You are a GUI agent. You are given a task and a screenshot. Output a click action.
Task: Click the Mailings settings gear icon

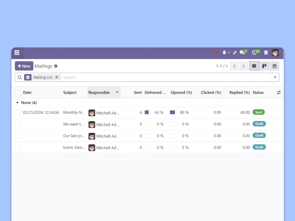point(56,66)
